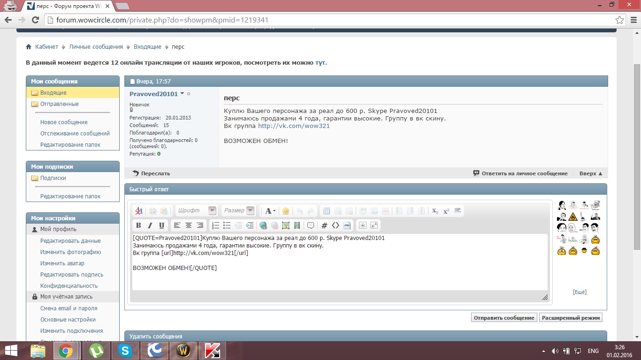Open the font color picker
The height and width of the screenshot is (360, 641).
269,211
